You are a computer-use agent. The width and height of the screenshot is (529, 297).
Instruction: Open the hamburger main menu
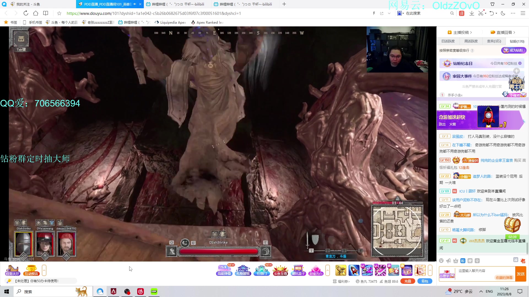[523, 13]
